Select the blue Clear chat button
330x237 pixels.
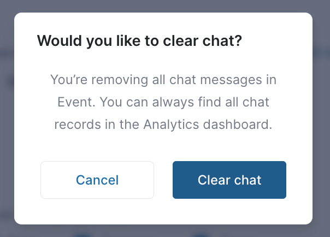tap(229, 180)
